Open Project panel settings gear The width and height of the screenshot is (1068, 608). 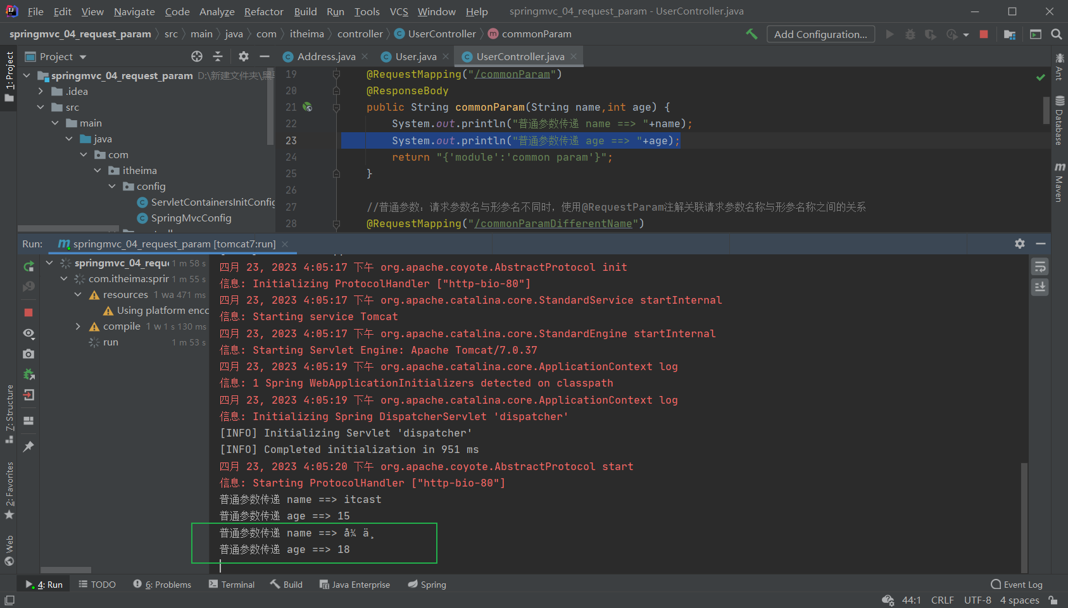click(x=244, y=56)
